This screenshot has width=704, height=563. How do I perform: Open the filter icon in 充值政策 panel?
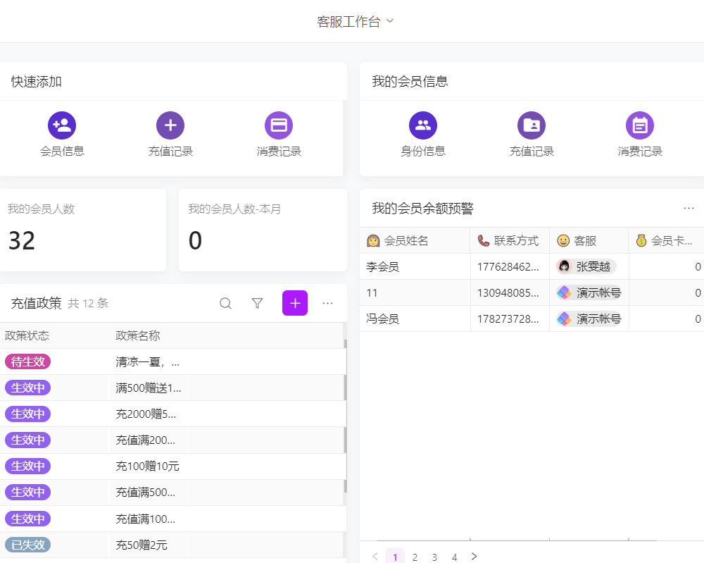click(257, 303)
